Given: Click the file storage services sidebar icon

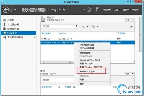Looking at the screenshot, I should (x=5, y=37).
